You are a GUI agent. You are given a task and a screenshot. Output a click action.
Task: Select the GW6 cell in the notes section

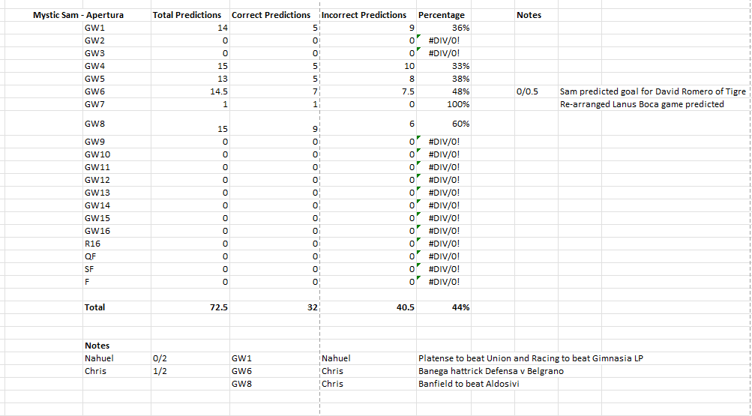click(241, 371)
